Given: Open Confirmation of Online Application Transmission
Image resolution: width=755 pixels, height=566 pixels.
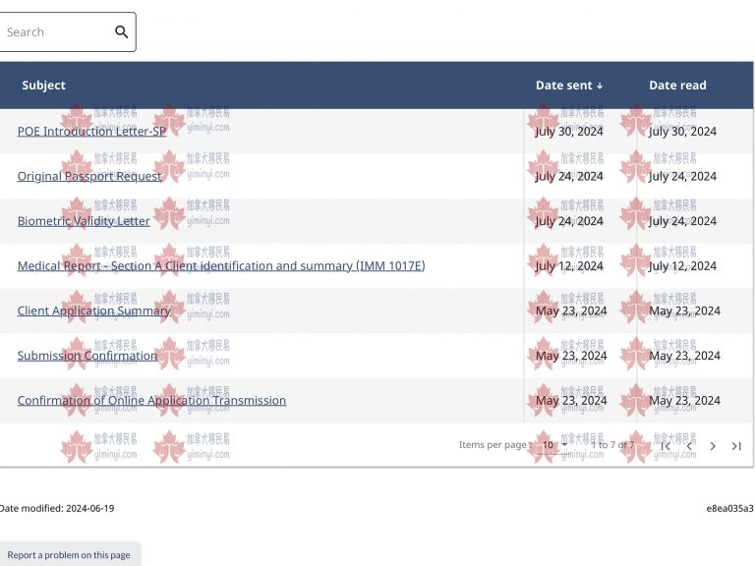Looking at the screenshot, I should [151, 401].
